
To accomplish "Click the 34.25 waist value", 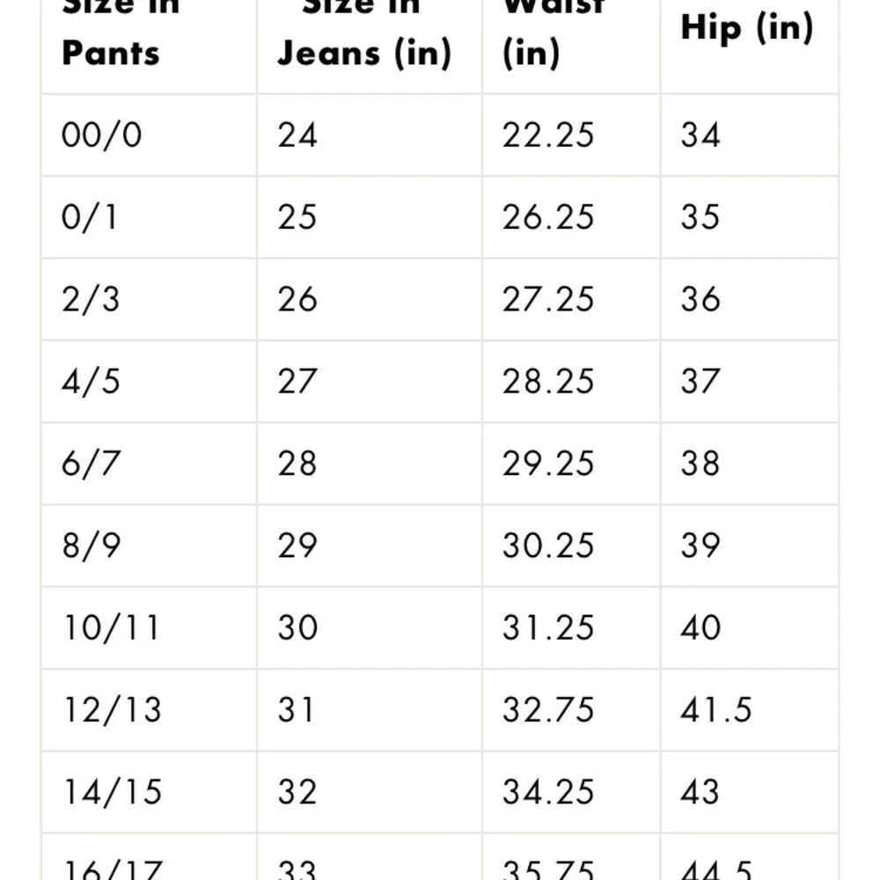I will [548, 792].
